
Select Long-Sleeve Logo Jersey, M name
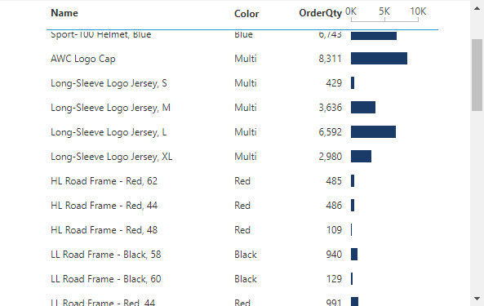click(x=110, y=108)
